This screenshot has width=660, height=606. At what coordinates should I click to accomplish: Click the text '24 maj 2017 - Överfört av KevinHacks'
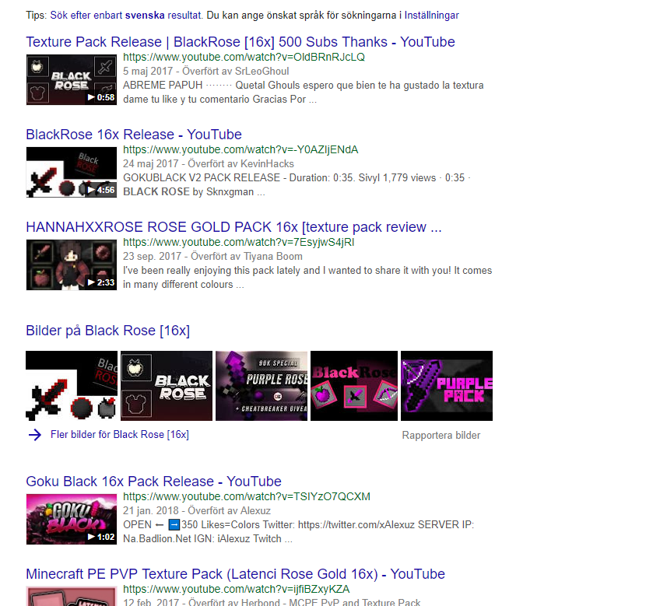tap(209, 163)
